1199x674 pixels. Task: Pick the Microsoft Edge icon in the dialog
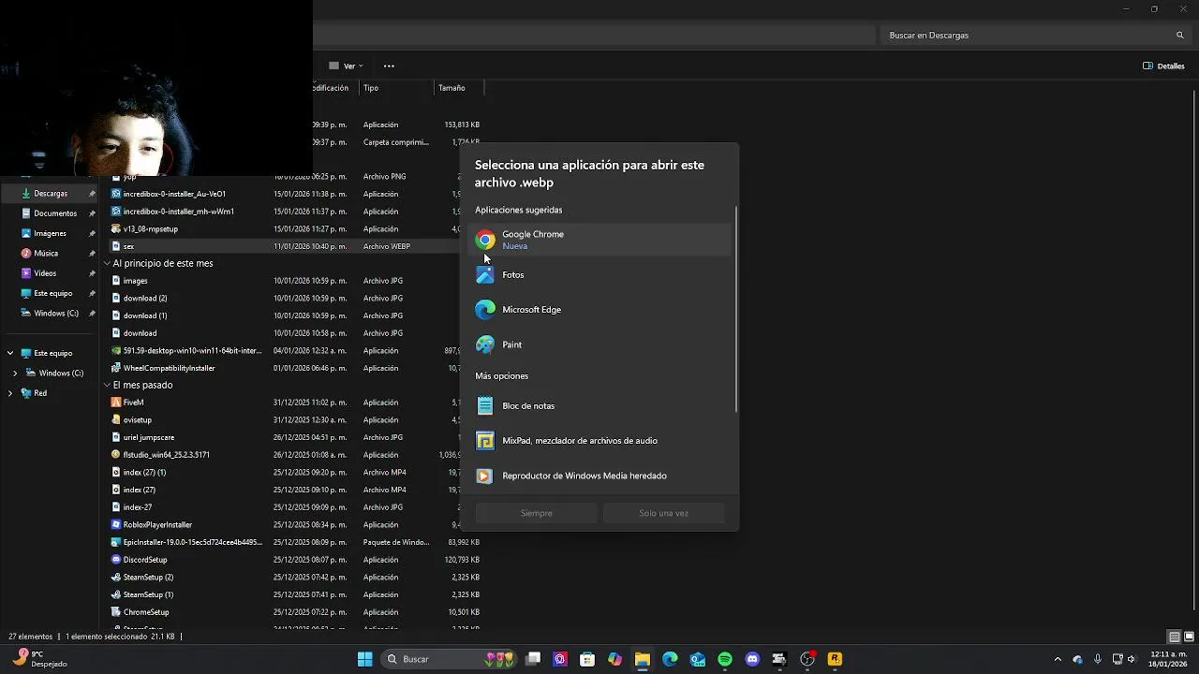click(485, 310)
